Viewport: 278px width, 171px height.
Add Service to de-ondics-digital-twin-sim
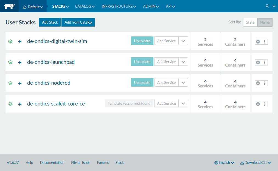pyautogui.click(x=166, y=41)
